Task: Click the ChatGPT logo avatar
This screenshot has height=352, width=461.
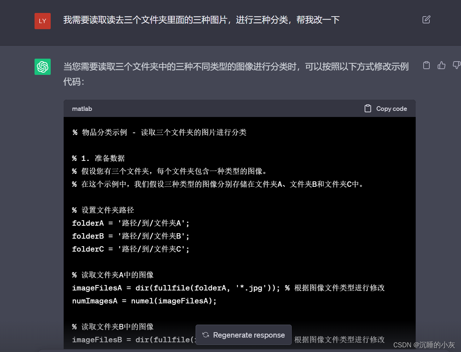Action: (x=42, y=67)
